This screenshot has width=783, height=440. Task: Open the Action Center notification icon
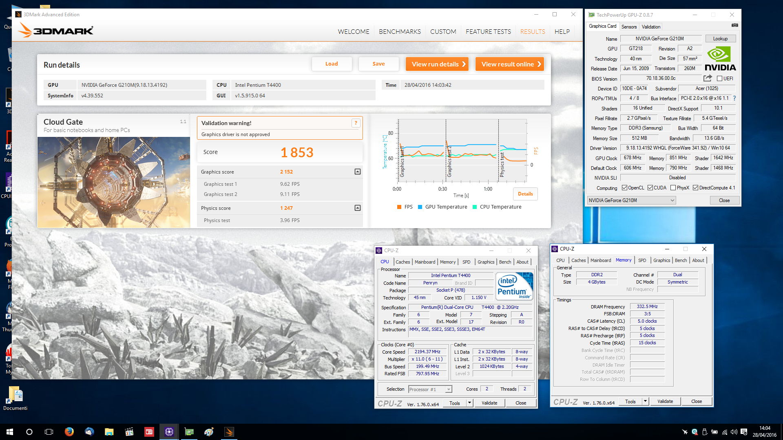pyautogui.click(x=744, y=432)
